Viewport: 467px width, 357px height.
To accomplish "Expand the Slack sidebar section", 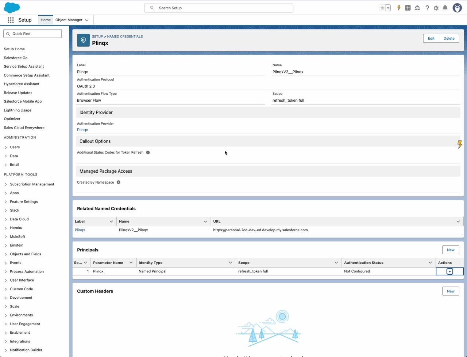I will (x=6, y=211).
